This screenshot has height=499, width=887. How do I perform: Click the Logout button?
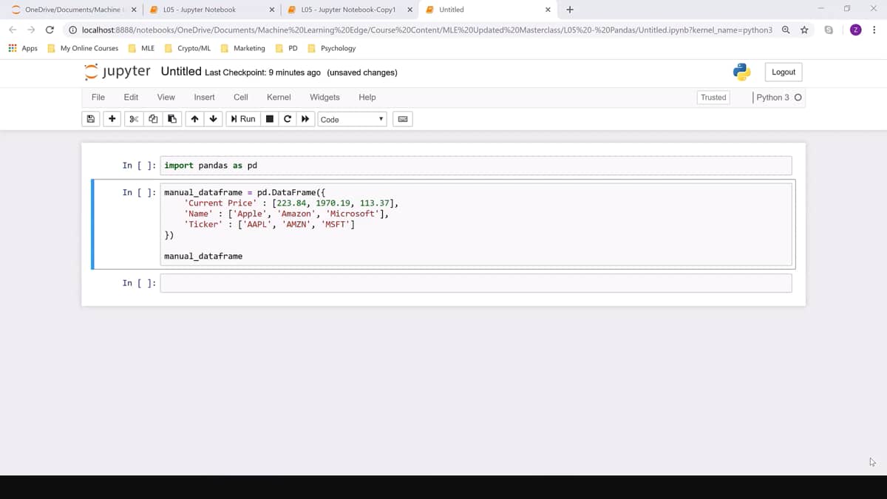pyautogui.click(x=784, y=72)
